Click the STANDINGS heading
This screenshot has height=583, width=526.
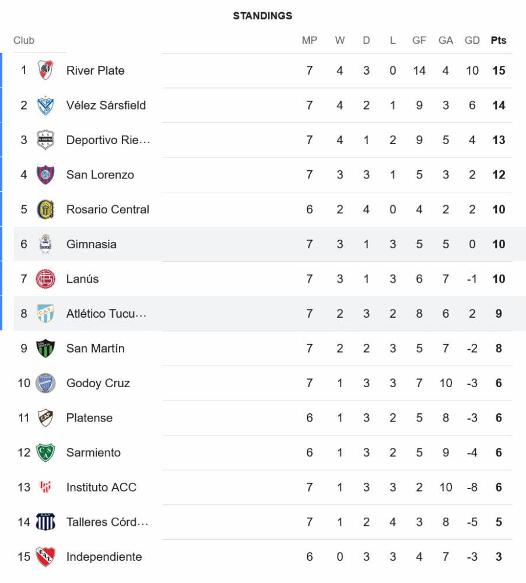pos(262,16)
